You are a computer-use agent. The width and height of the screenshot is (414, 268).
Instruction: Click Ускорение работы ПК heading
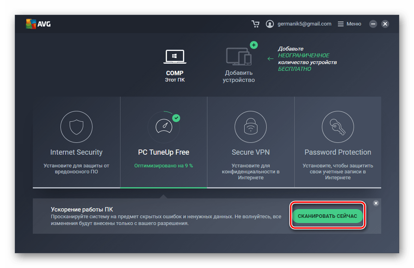82,209
